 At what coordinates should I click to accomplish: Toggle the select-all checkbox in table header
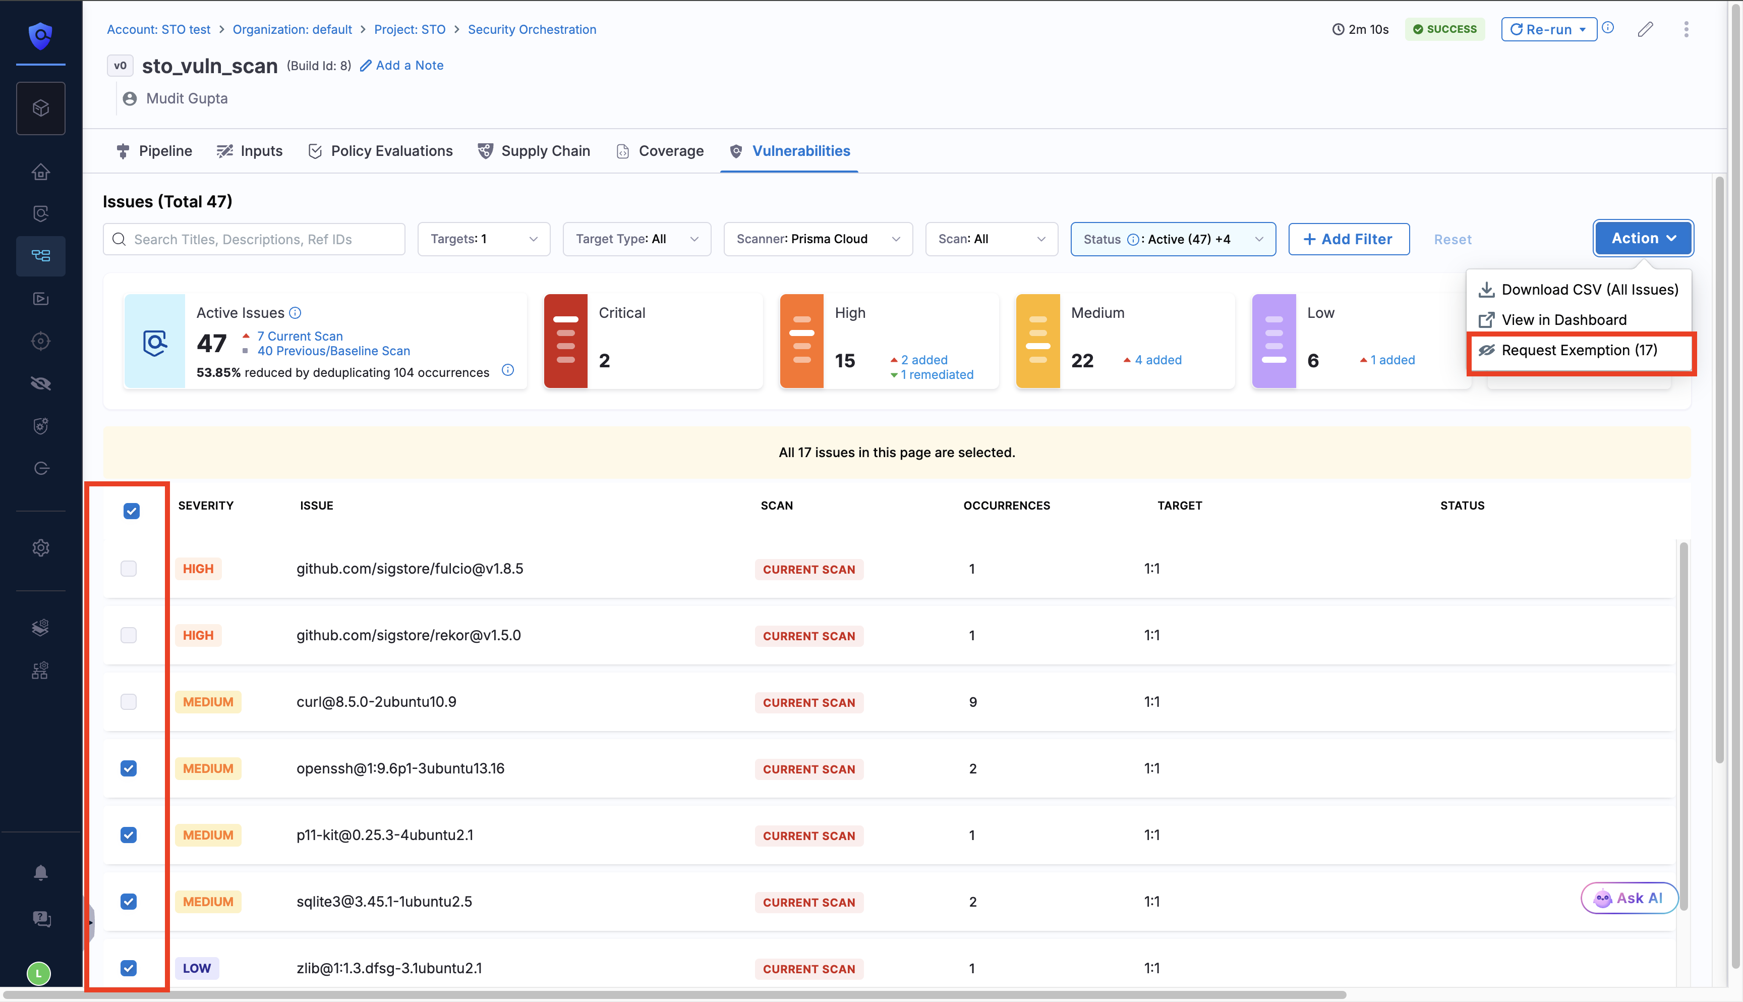pyautogui.click(x=131, y=511)
